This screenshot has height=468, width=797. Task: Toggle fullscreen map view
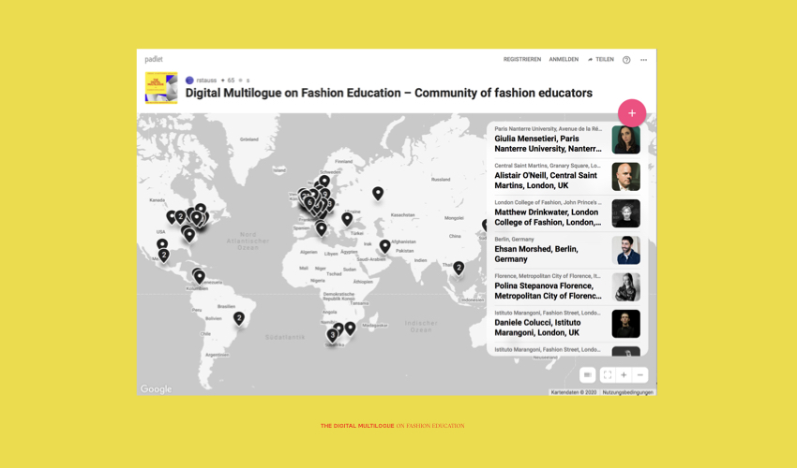click(x=607, y=375)
